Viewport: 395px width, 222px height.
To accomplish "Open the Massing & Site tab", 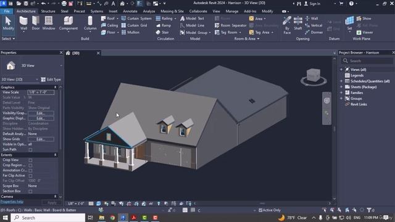I will click(172, 11).
